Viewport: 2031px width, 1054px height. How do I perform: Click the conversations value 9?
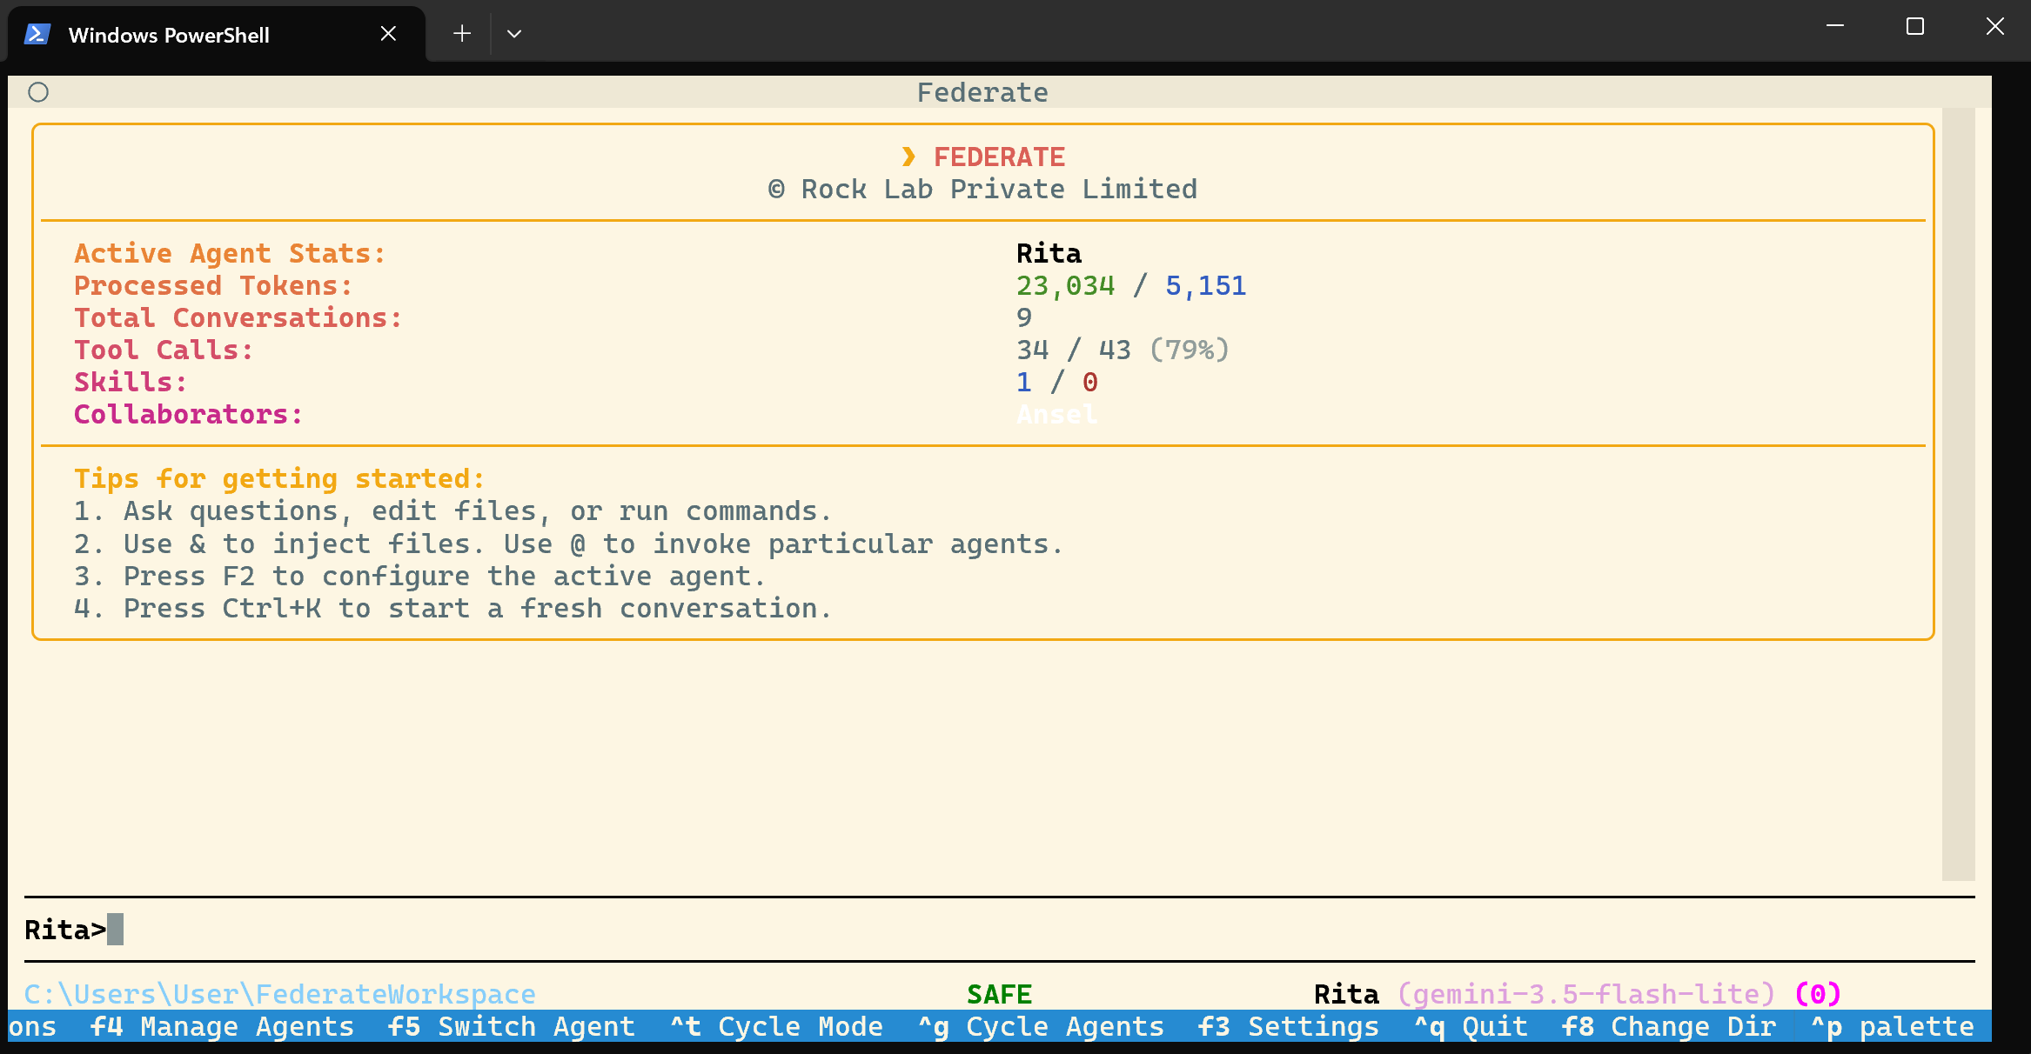1024,317
